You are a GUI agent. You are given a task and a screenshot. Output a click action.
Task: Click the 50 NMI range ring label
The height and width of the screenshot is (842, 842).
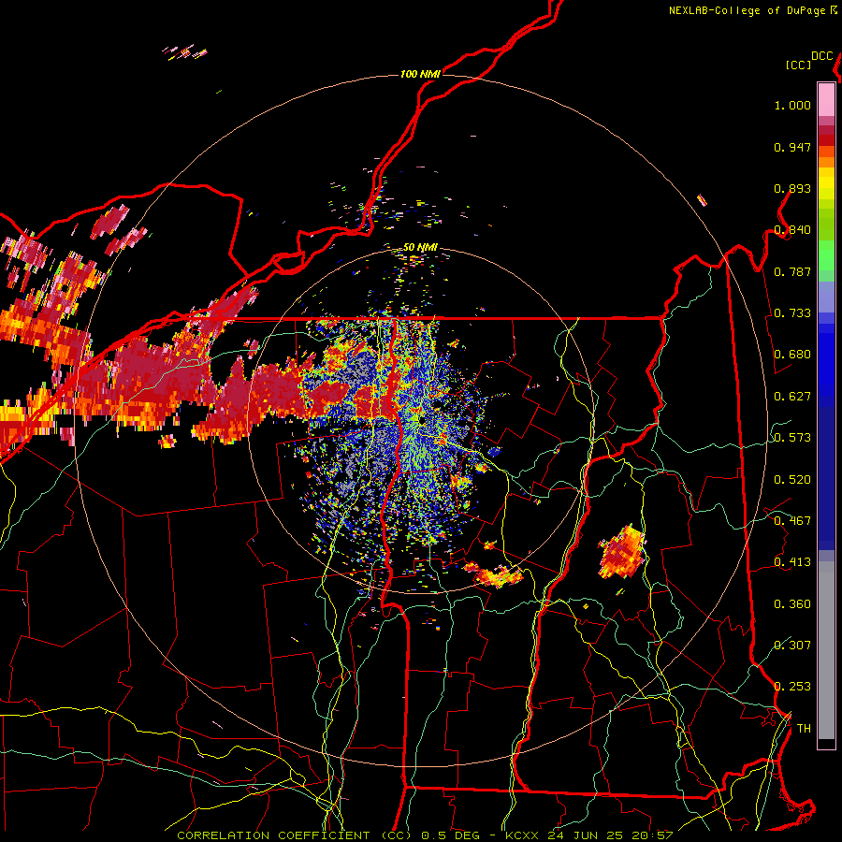click(420, 247)
